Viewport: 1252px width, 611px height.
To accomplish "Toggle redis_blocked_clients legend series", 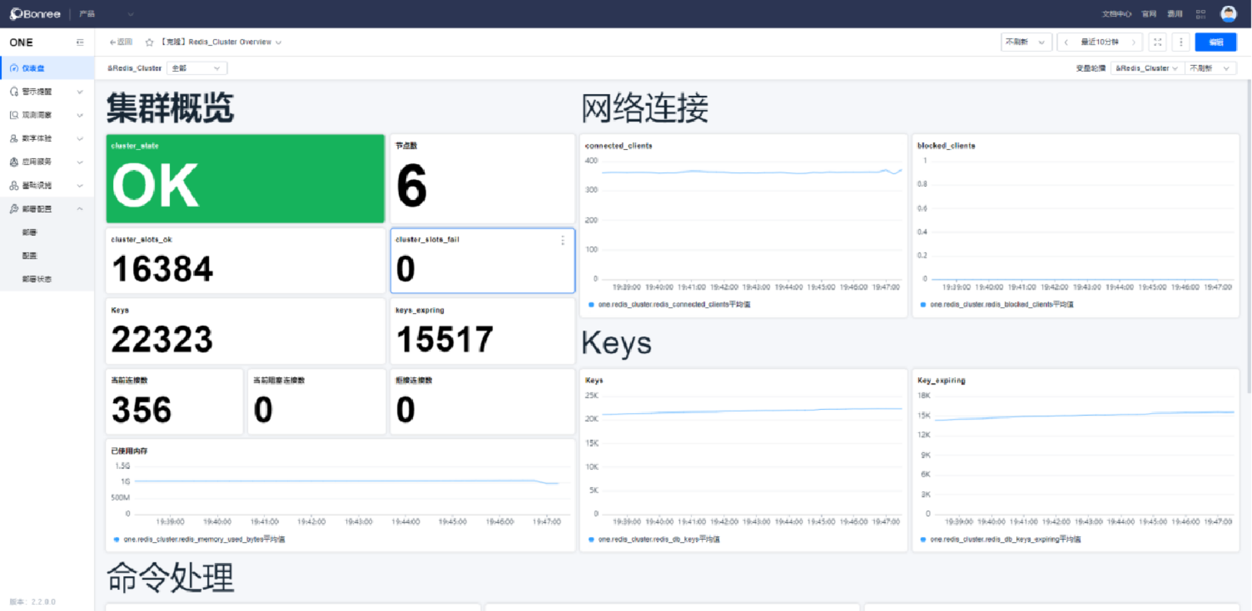I will (x=1001, y=305).
